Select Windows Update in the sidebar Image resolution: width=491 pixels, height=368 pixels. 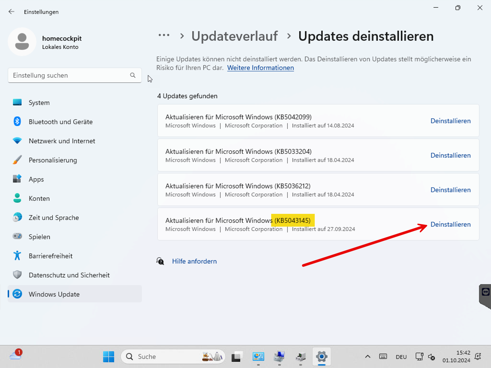(x=54, y=294)
